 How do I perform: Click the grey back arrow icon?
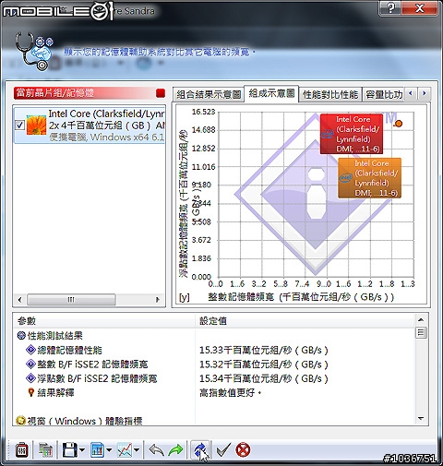(x=156, y=450)
